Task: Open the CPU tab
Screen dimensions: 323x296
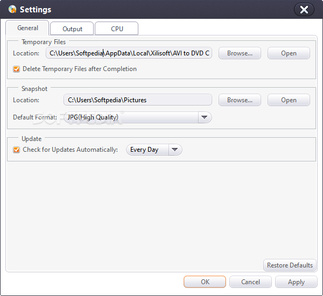Action: (x=117, y=29)
